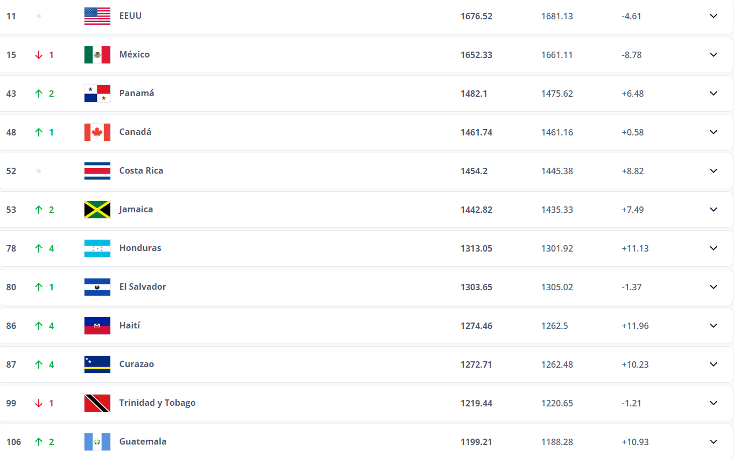Expand the EEUU row details chevron
The height and width of the screenshot is (458, 734).
point(714,16)
